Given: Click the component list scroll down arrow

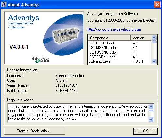Looking at the screenshot, I should [x=154, y=61].
